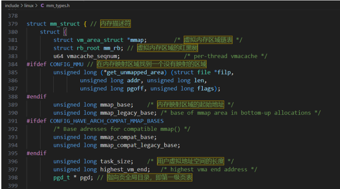Click the '#endif' directive on line 388
340x189 pixels.
click(x=36, y=96)
